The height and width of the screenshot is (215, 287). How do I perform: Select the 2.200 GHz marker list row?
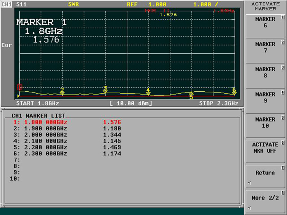coord(67,147)
